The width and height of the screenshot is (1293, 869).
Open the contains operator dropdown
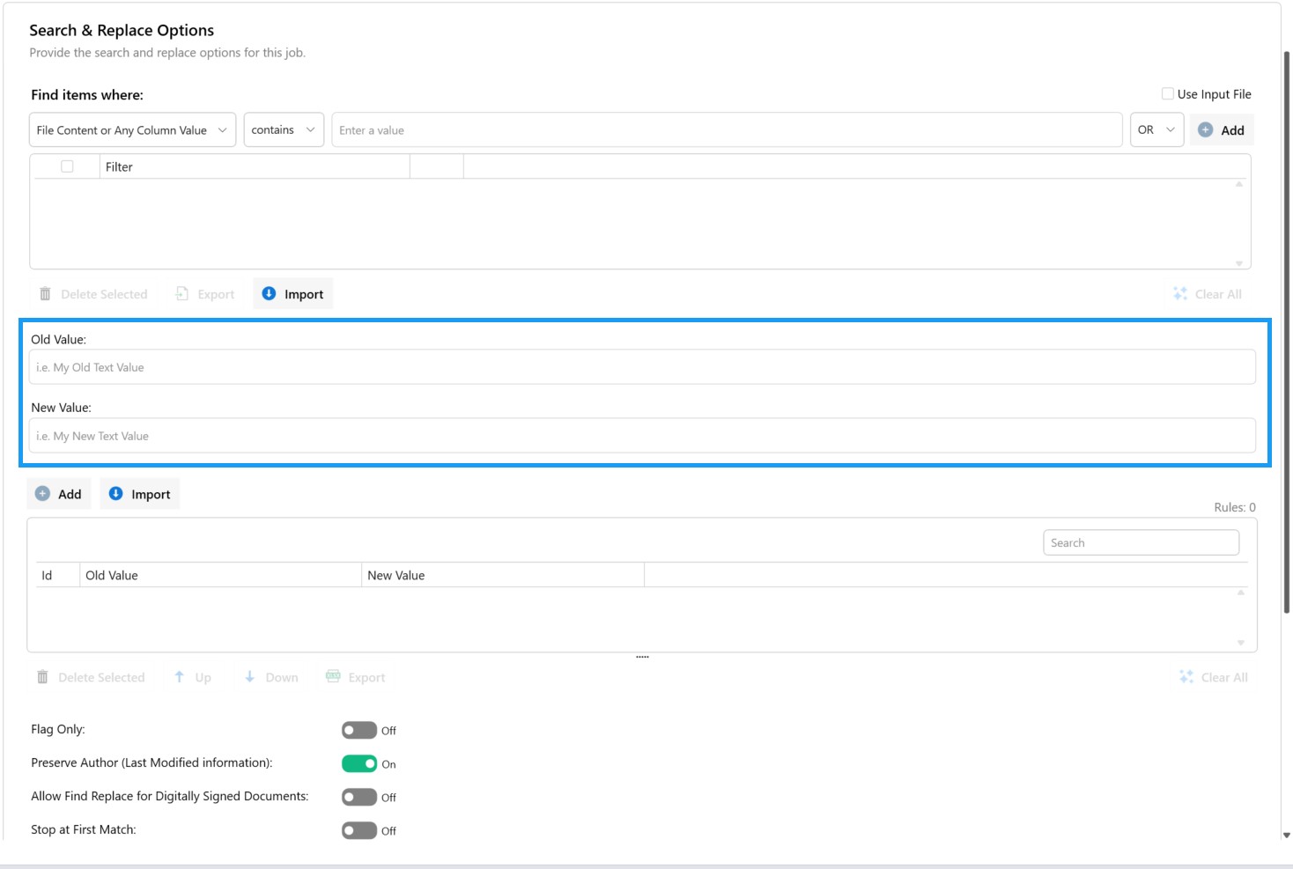[284, 129]
